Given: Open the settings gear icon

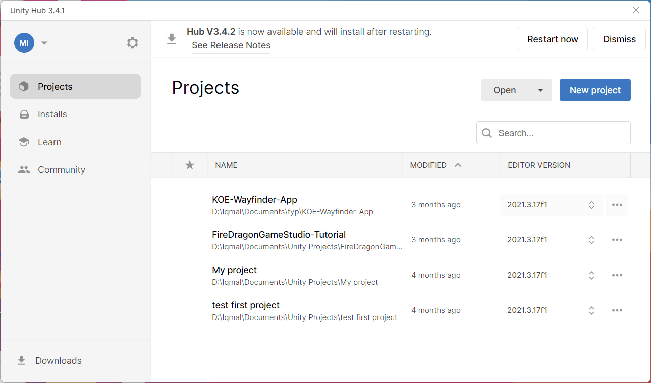Looking at the screenshot, I should [x=132, y=43].
